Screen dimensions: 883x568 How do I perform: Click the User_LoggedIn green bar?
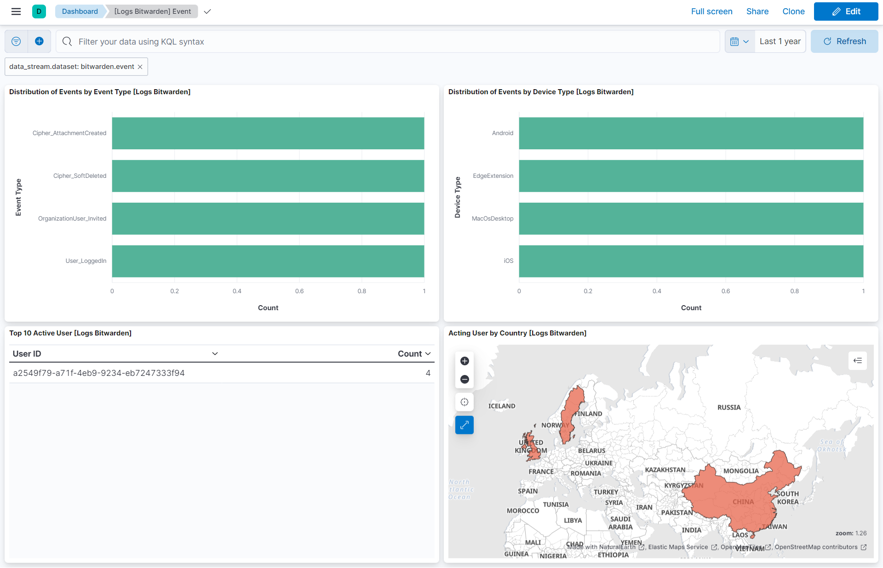point(268,261)
